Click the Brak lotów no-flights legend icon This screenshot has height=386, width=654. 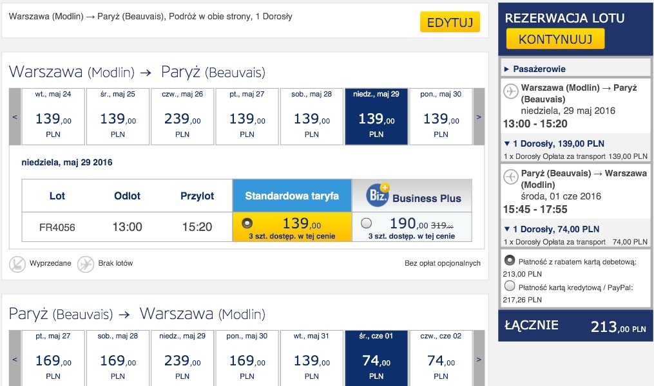[x=86, y=264]
